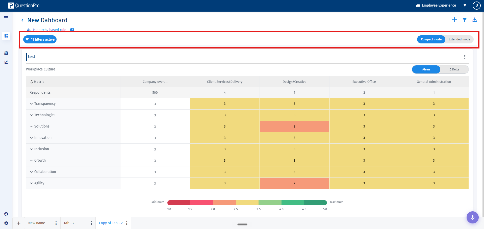Click the Executive Office column header
The image size is (484, 229).
(364, 82)
